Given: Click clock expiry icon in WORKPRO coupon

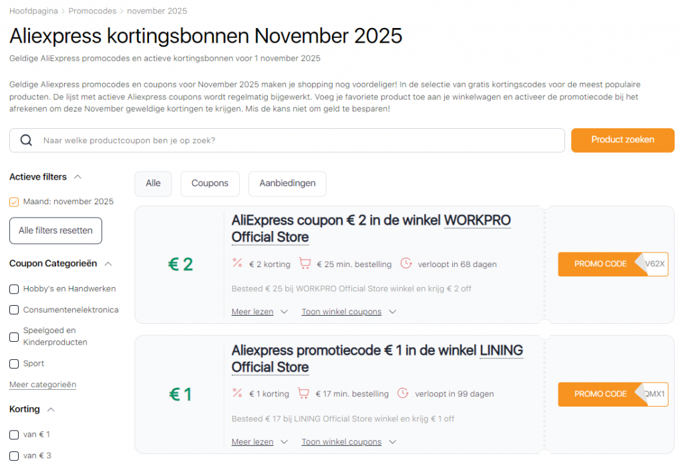Looking at the screenshot, I should click(x=406, y=264).
